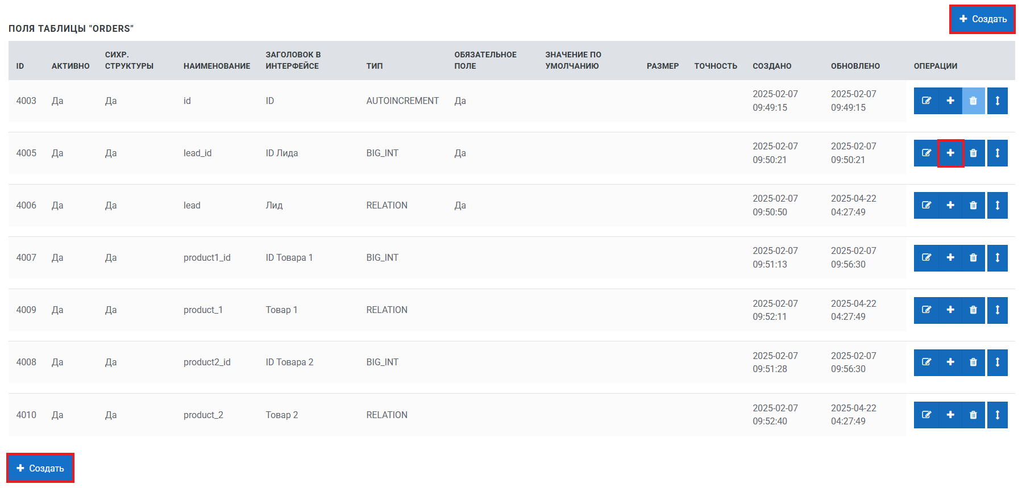Click the product2_id name cell

207,362
